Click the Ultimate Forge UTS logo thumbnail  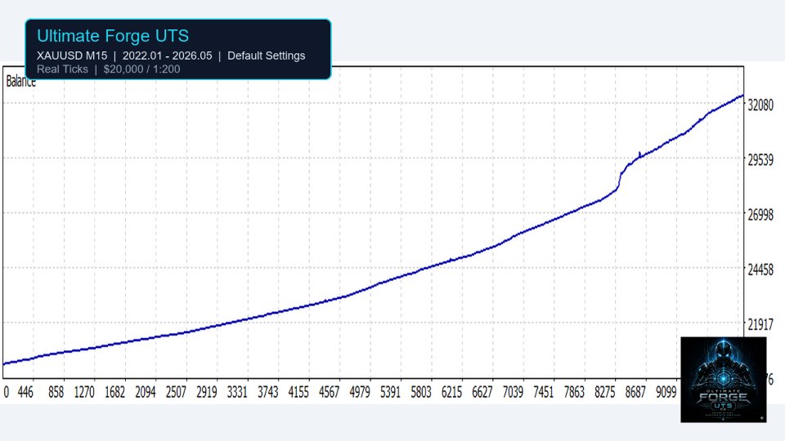tap(724, 380)
